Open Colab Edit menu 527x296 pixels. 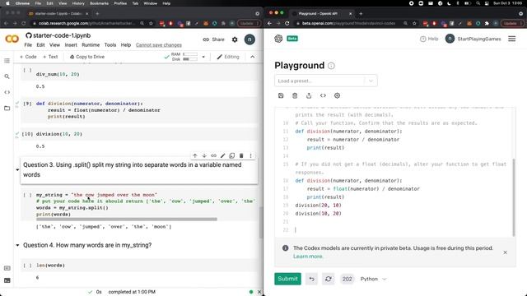click(x=40, y=45)
